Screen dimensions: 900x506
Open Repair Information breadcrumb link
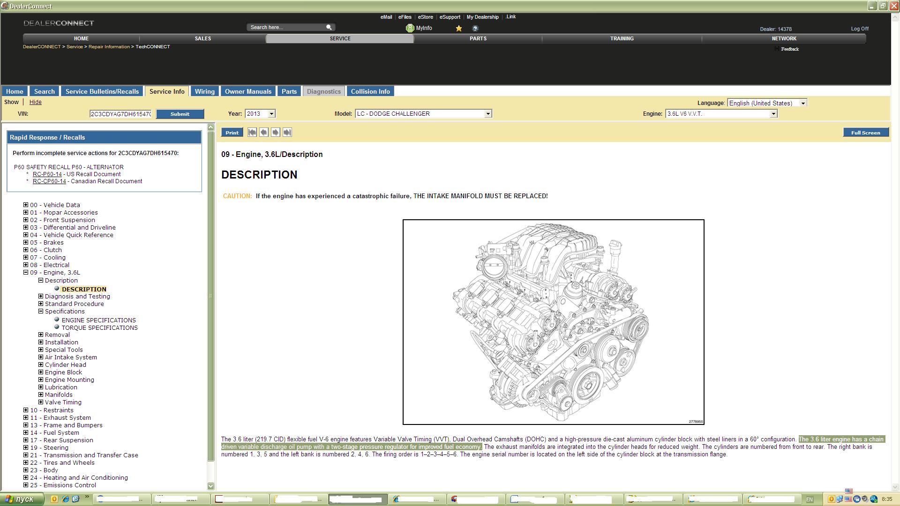(x=109, y=47)
